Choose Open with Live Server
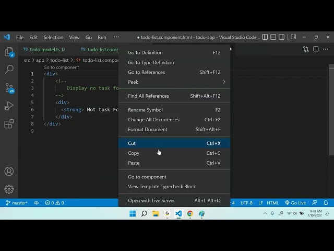 (174, 200)
